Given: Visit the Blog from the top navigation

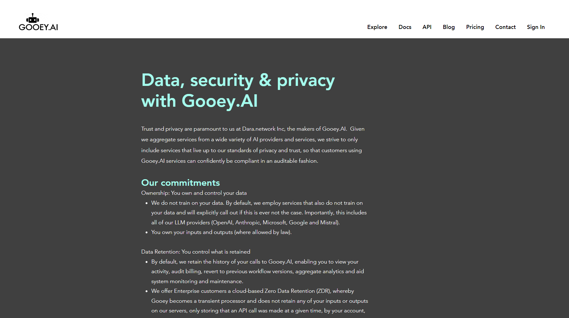Looking at the screenshot, I should [449, 27].
